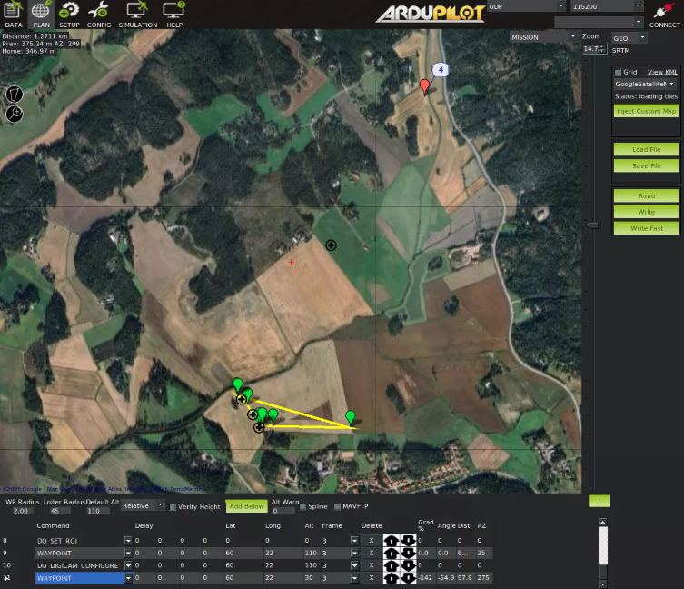This screenshot has height=589, width=684.
Task: Click the Add Below button
Action: pyautogui.click(x=246, y=506)
